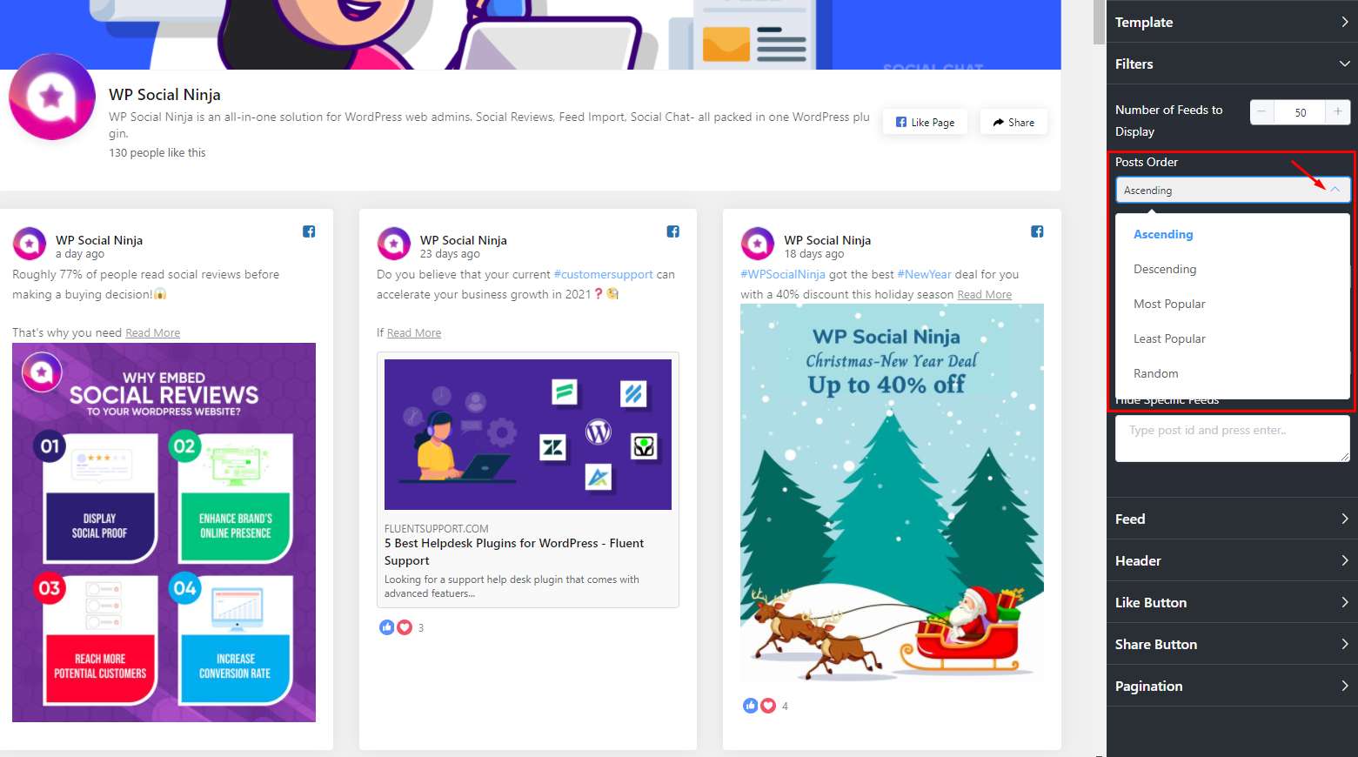Click '5 Best Helpdesk Plugins' article title
The width and height of the screenshot is (1358, 757).
click(514, 552)
